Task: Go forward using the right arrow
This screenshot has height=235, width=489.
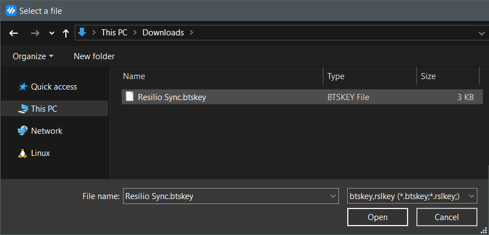Action: coord(35,33)
